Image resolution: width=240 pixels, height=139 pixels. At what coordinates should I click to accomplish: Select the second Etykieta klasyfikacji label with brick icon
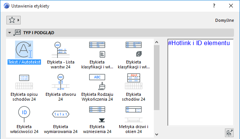coord(134,50)
